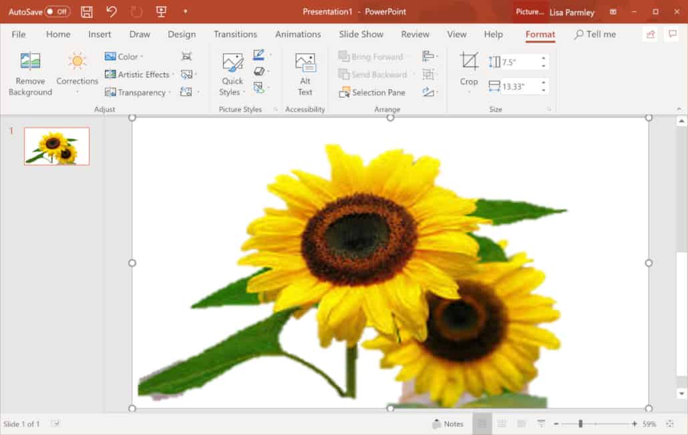Switch to Slide Sorter view
The width and height of the screenshot is (688, 435).
[x=501, y=423]
